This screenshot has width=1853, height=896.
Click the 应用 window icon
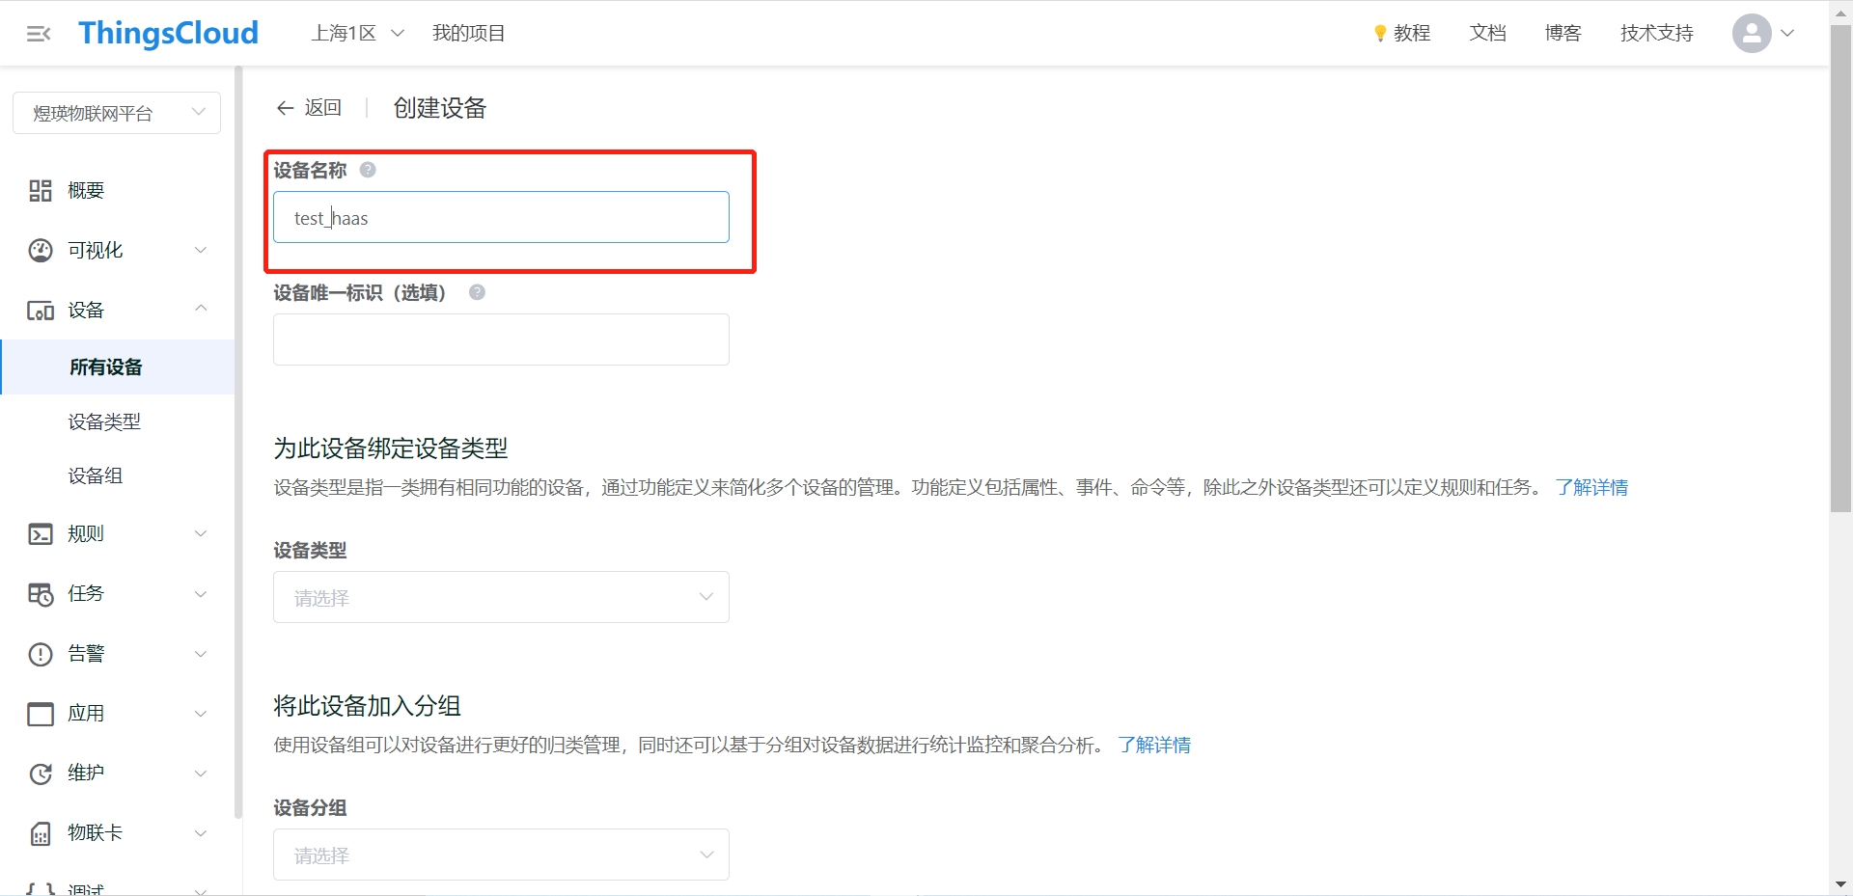(41, 714)
